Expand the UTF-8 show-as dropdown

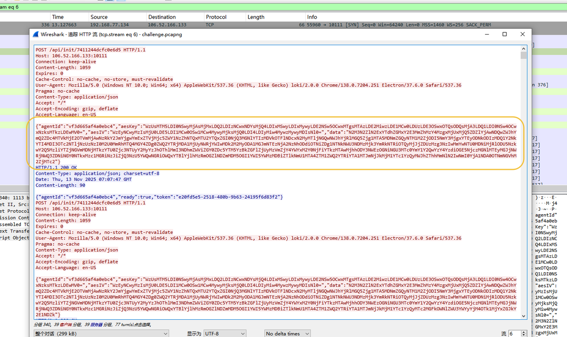[225, 333]
